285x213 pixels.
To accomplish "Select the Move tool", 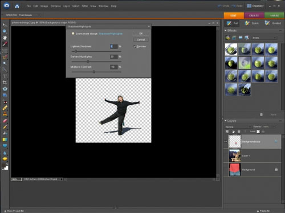I will (5, 25).
